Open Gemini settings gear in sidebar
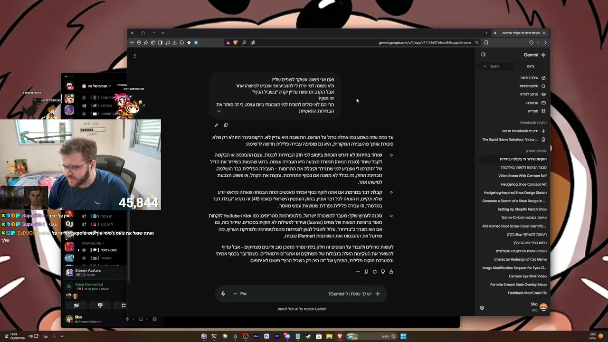 tap(482, 308)
